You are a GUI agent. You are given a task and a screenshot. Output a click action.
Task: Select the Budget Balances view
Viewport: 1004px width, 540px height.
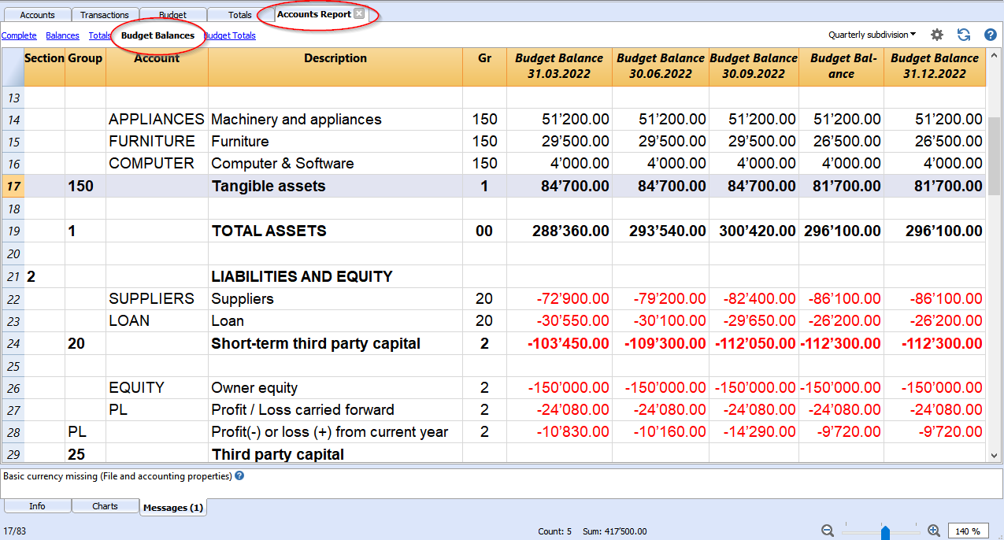[157, 35]
